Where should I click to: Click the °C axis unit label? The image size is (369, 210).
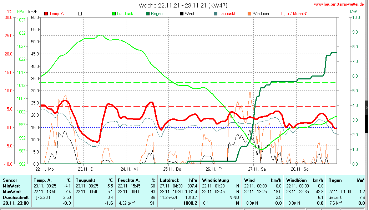tap(9, 11)
